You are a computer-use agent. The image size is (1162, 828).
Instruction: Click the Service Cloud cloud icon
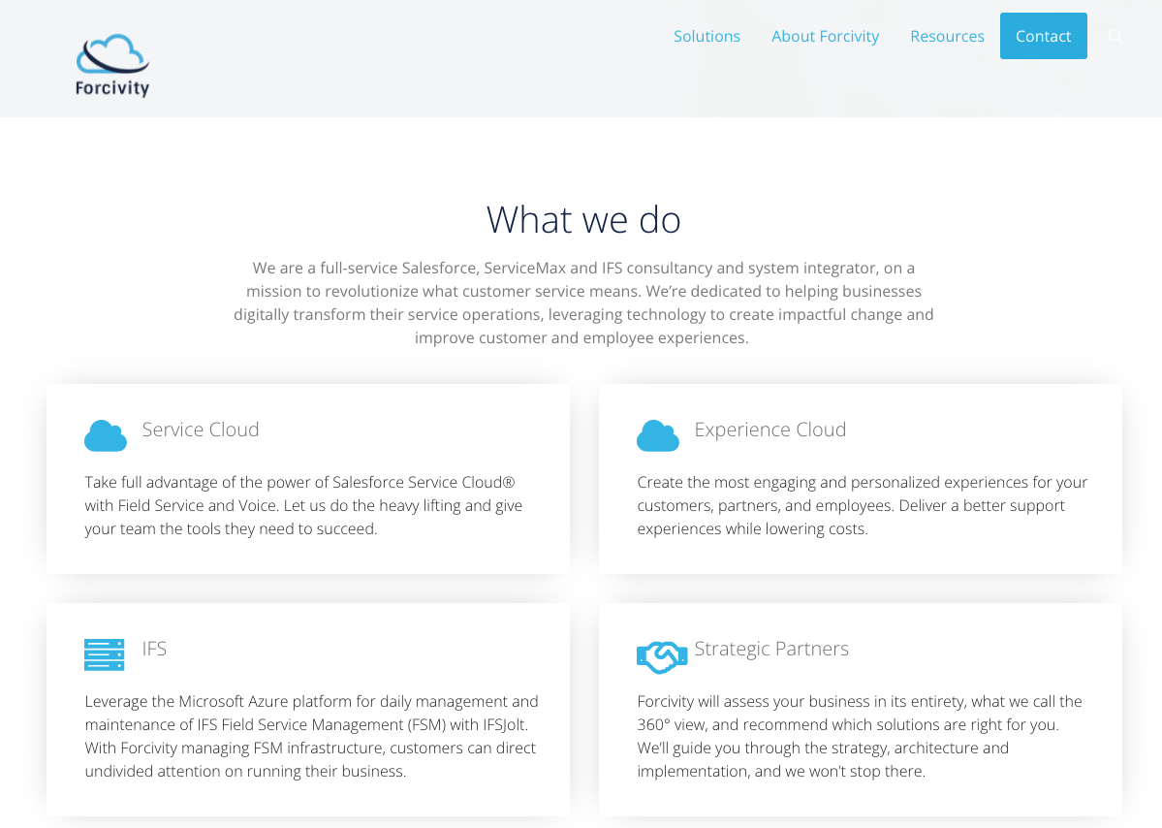click(106, 436)
